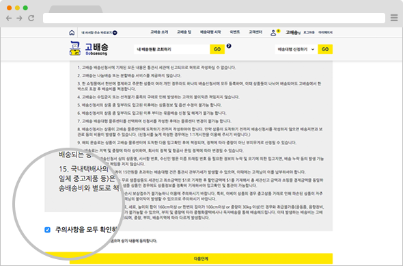This screenshot has height=266, width=403.
Task: Click the yellow 다음단계 button
Action: click(x=201, y=258)
